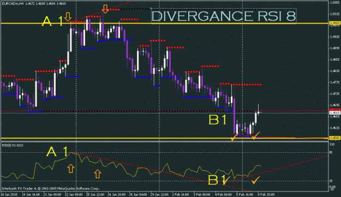Click the 1.4668 current price tag
The image size is (341, 197).
coord(335,113)
